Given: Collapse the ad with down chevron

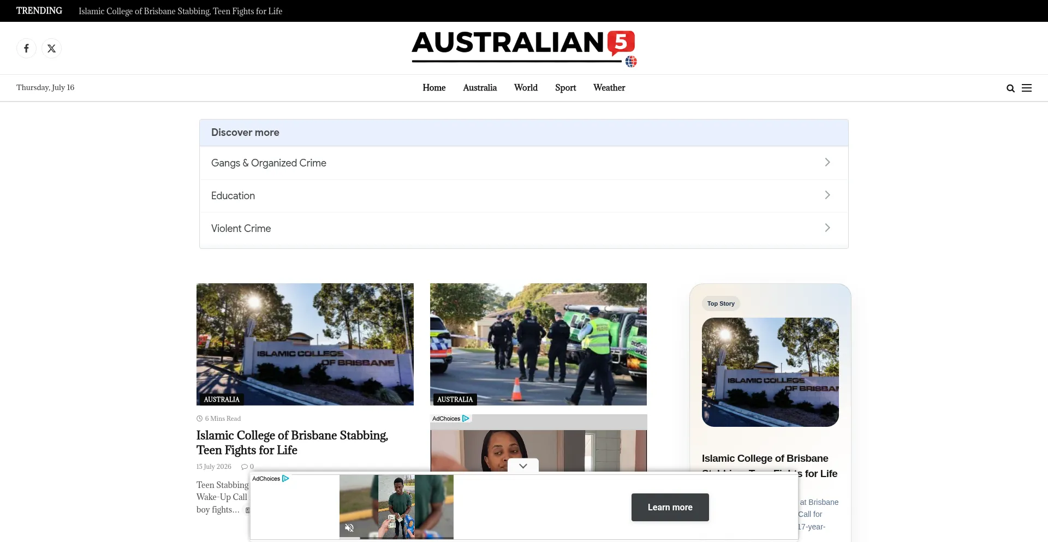Looking at the screenshot, I should [x=523, y=466].
